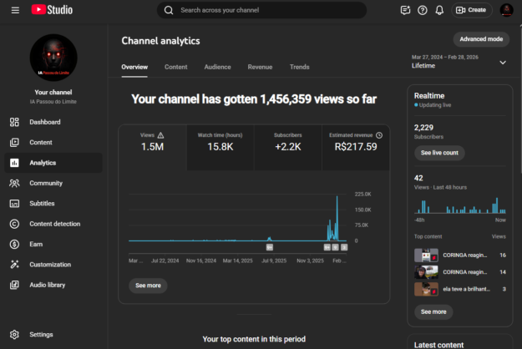Select the Watch time (hours) metric card
Viewport: 522px width, 349px height.
point(220,143)
